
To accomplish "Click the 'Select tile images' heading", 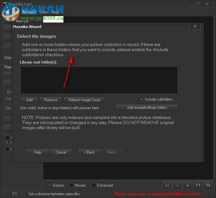I will tap(36, 36).
